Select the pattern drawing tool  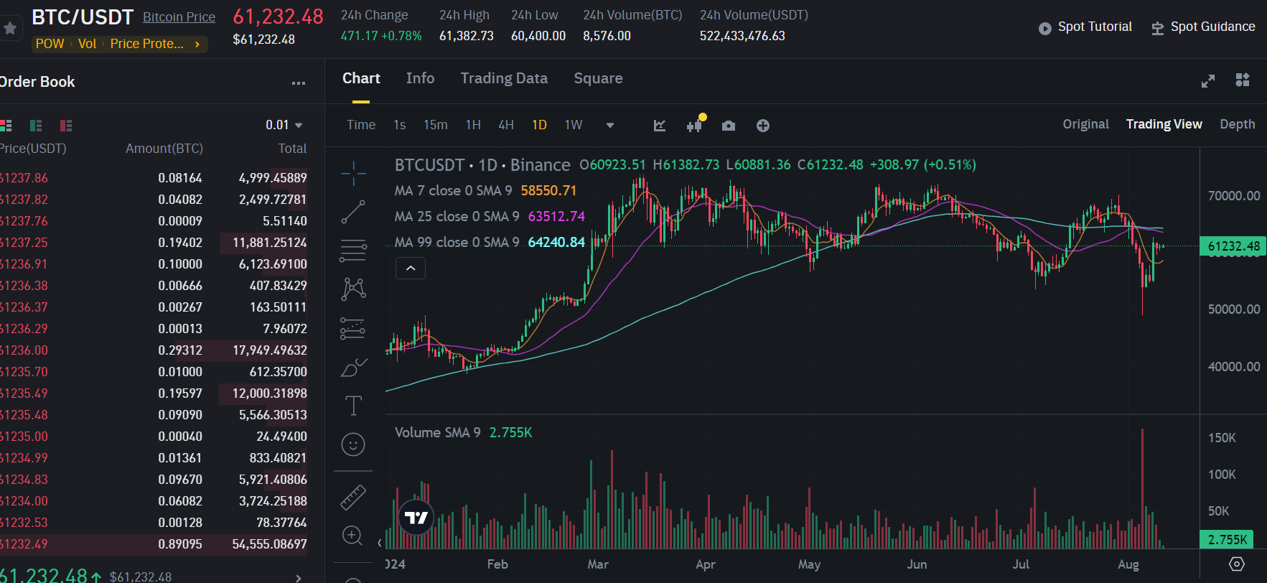[x=353, y=289]
